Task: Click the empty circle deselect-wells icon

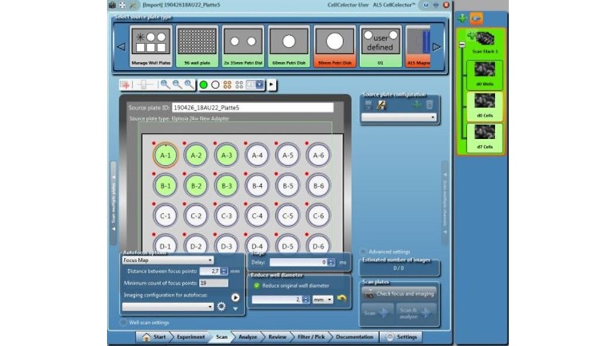Action: [215, 84]
